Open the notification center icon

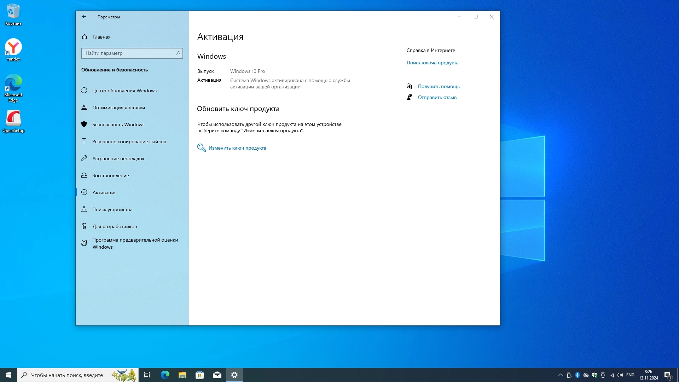click(668, 375)
